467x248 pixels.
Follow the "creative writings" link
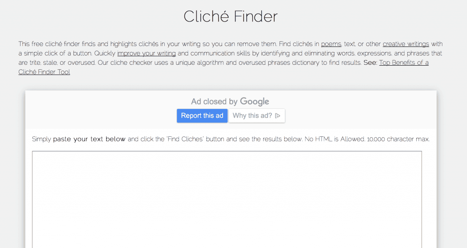click(x=405, y=44)
